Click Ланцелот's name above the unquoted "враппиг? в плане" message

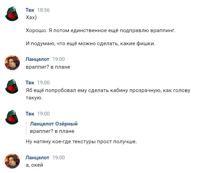click(x=38, y=59)
